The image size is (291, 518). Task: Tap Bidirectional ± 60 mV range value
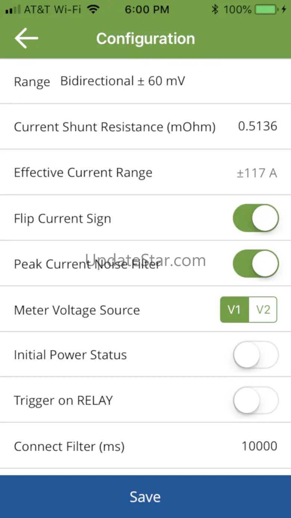tap(123, 81)
